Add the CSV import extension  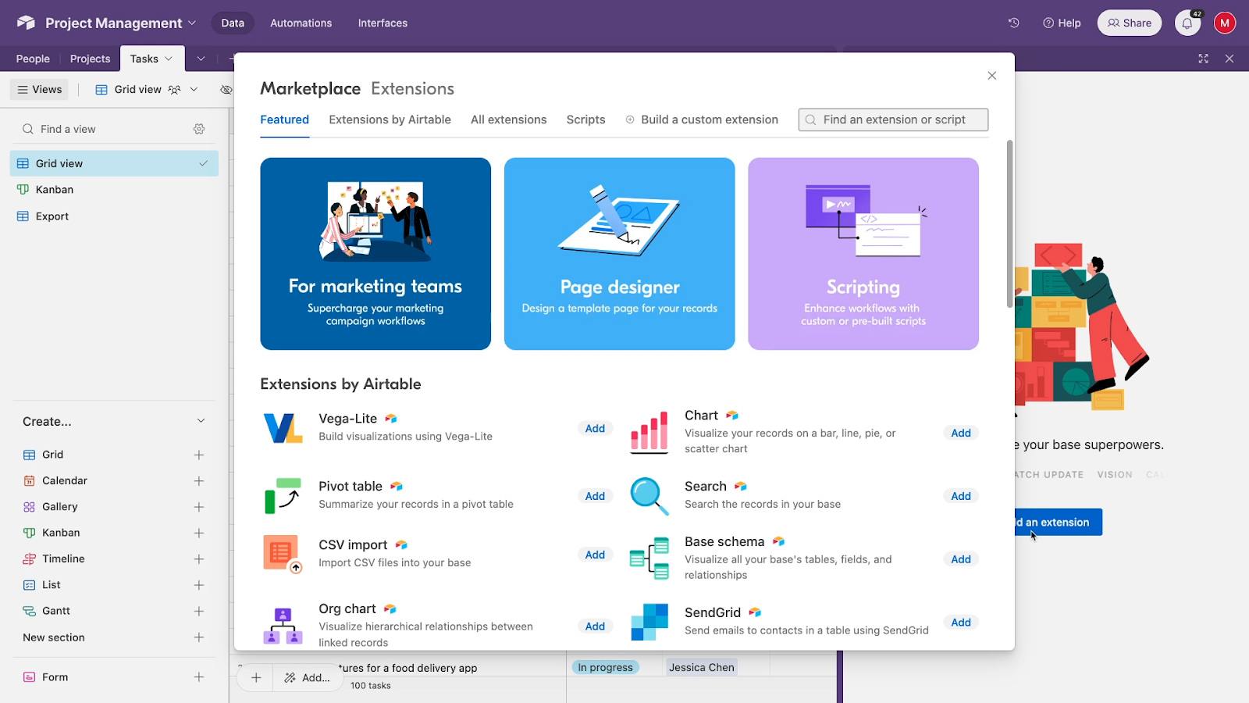point(595,555)
